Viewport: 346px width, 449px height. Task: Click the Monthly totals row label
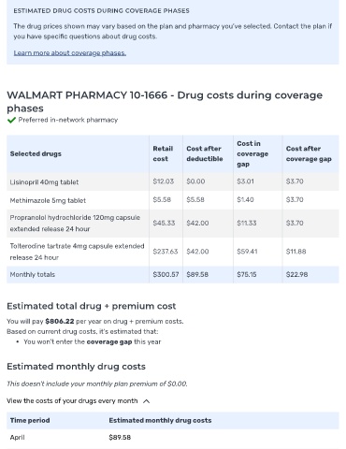point(33,275)
